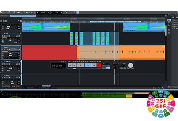178x121 pixels.
Task: Click the global Solo button above the tracks
Action: [4, 21]
